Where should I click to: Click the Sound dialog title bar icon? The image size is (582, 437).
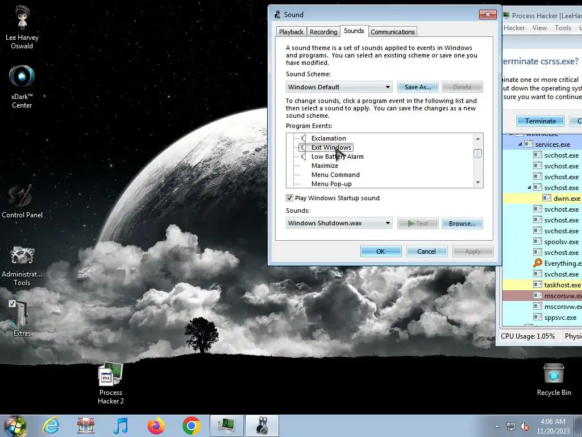pos(277,14)
